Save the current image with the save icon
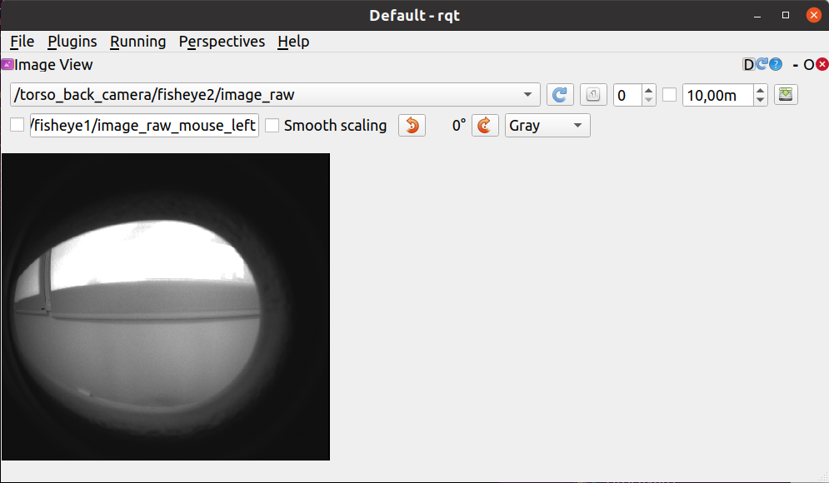The image size is (829, 483). click(786, 95)
